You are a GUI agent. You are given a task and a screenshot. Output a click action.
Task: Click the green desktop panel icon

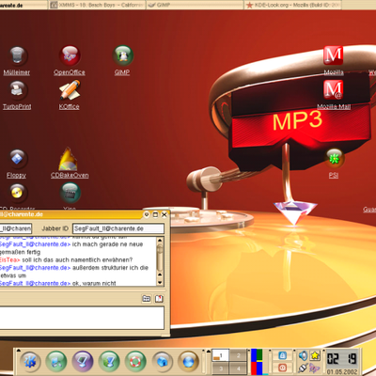[56, 362]
